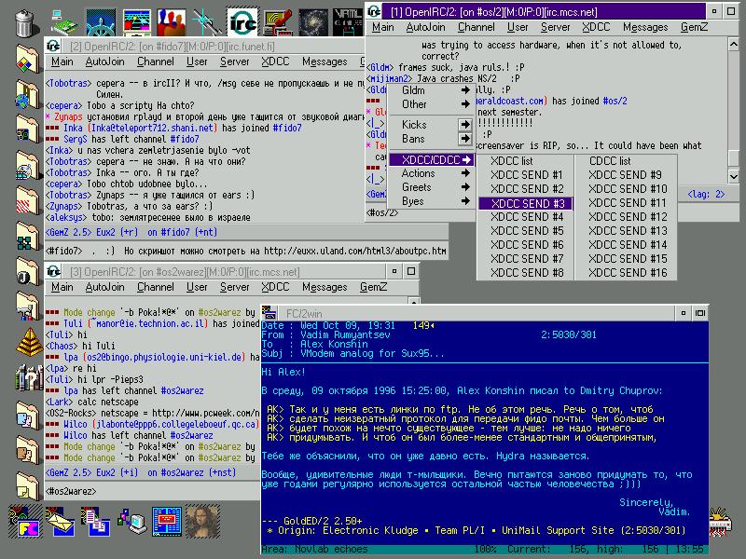This screenshot has height=559, width=746.
Task: Open the folder with the globe
Action: pyautogui.click(x=27, y=94)
